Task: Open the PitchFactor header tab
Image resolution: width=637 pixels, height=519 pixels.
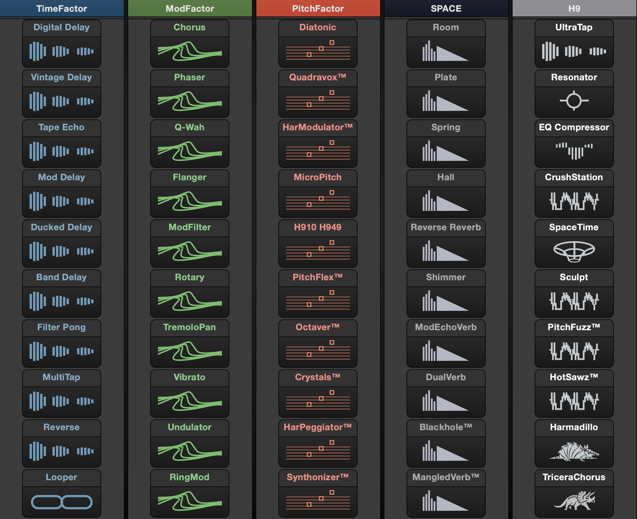Action: click(318, 9)
